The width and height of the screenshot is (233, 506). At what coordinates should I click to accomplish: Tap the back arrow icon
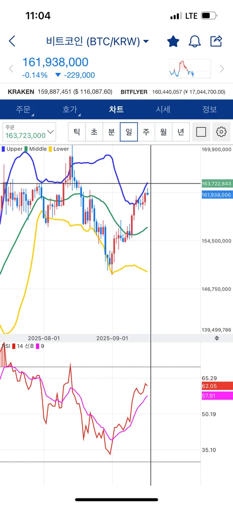12,41
